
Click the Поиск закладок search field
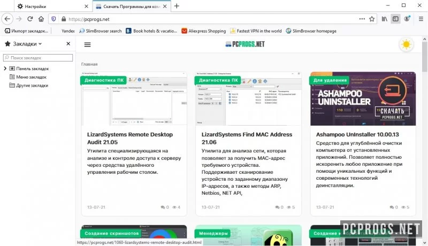pos(38,58)
